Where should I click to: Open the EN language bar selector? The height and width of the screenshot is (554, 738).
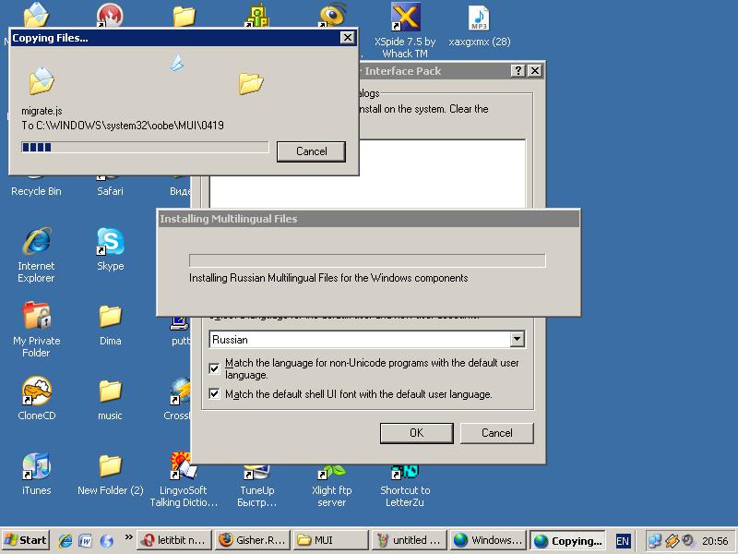[623, 541]
